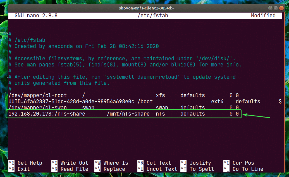Click 192.168.20.178:/nfs-share entry
The image size is (289, 177).
coord(47,114)
